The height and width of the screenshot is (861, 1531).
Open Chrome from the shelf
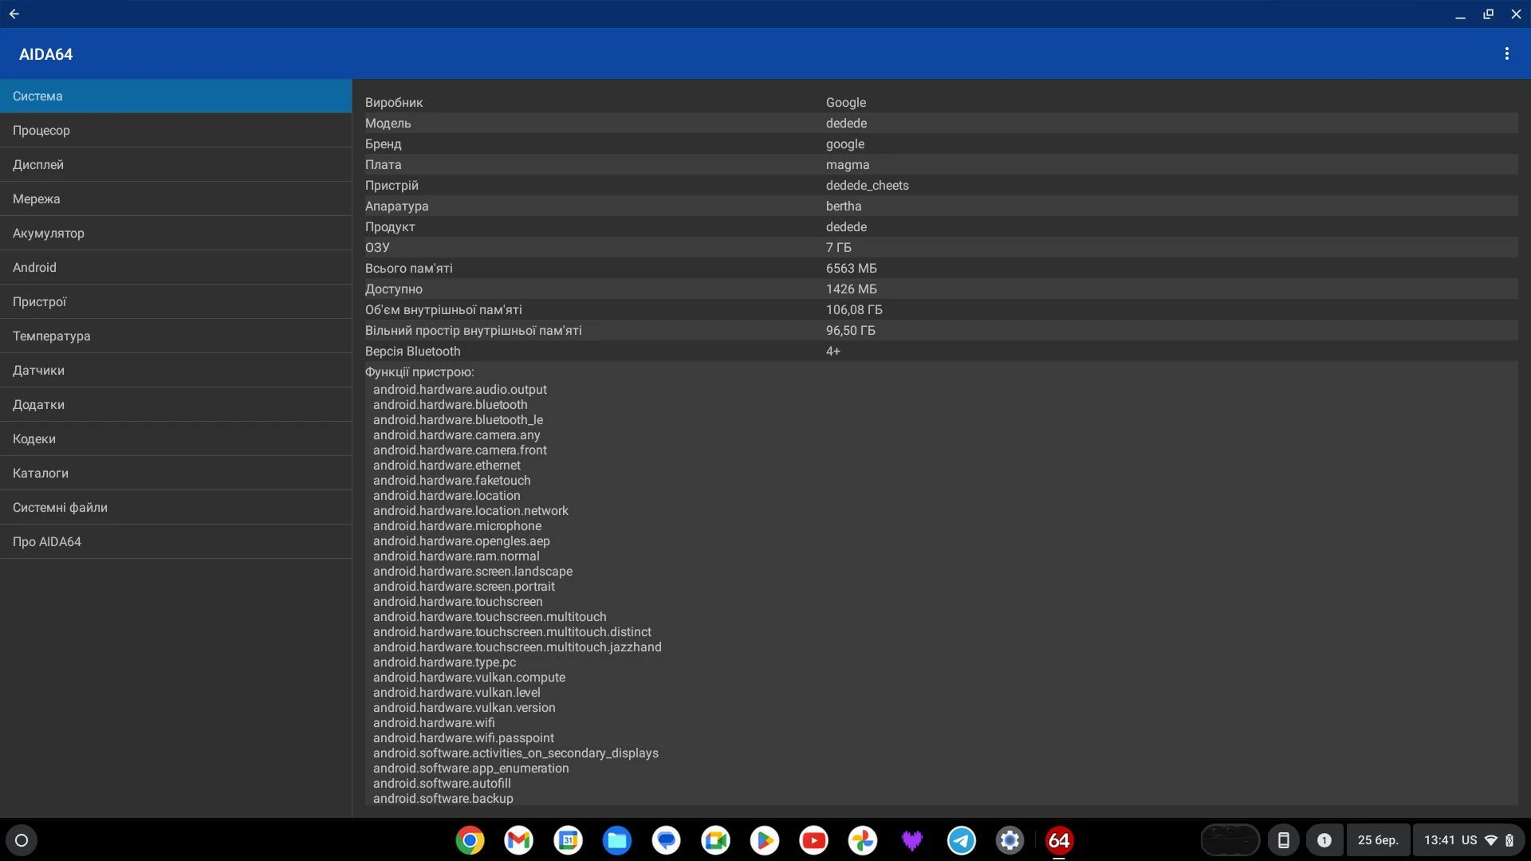(470, 840)
